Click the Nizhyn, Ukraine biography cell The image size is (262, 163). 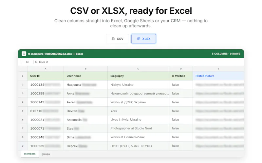138,85
